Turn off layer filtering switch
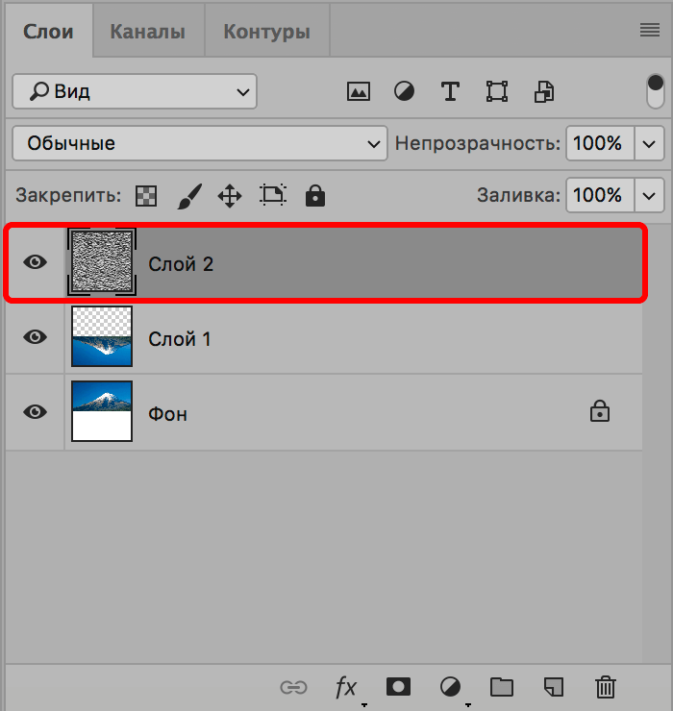The image size is (673, 711). 656,90
